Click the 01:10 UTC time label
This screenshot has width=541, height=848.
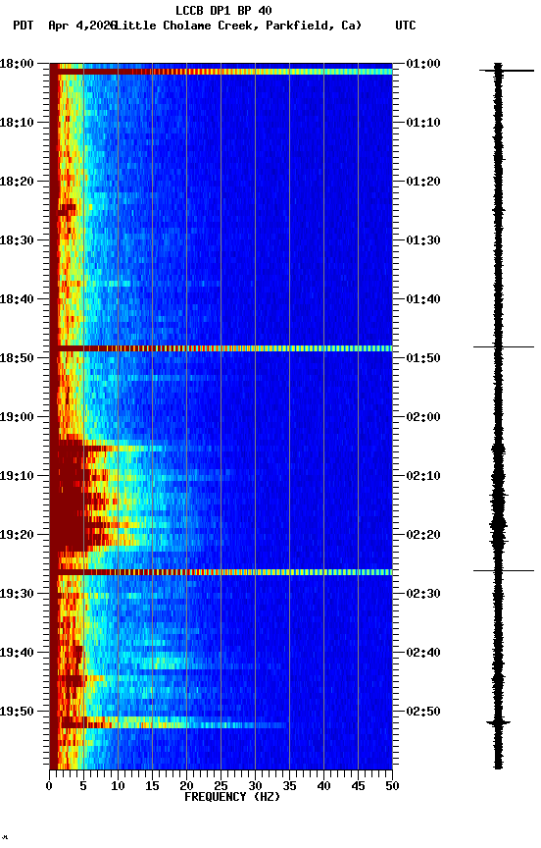pos(423,123)
